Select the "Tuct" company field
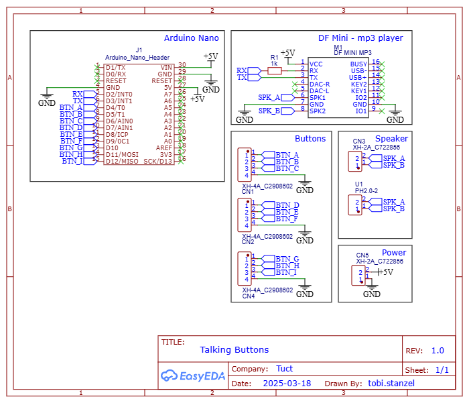 coord(284,369)
